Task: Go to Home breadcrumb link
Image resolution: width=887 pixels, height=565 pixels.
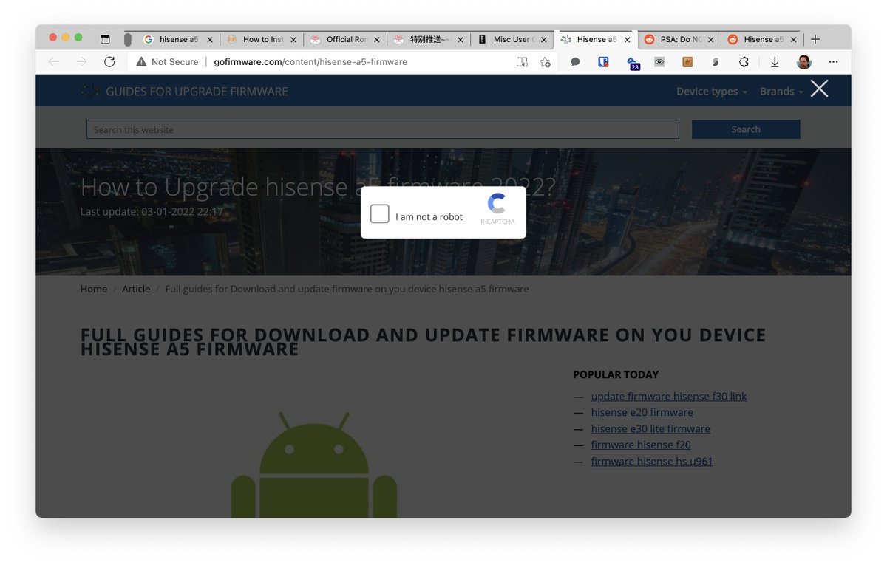Action: (x=94, y=289)
